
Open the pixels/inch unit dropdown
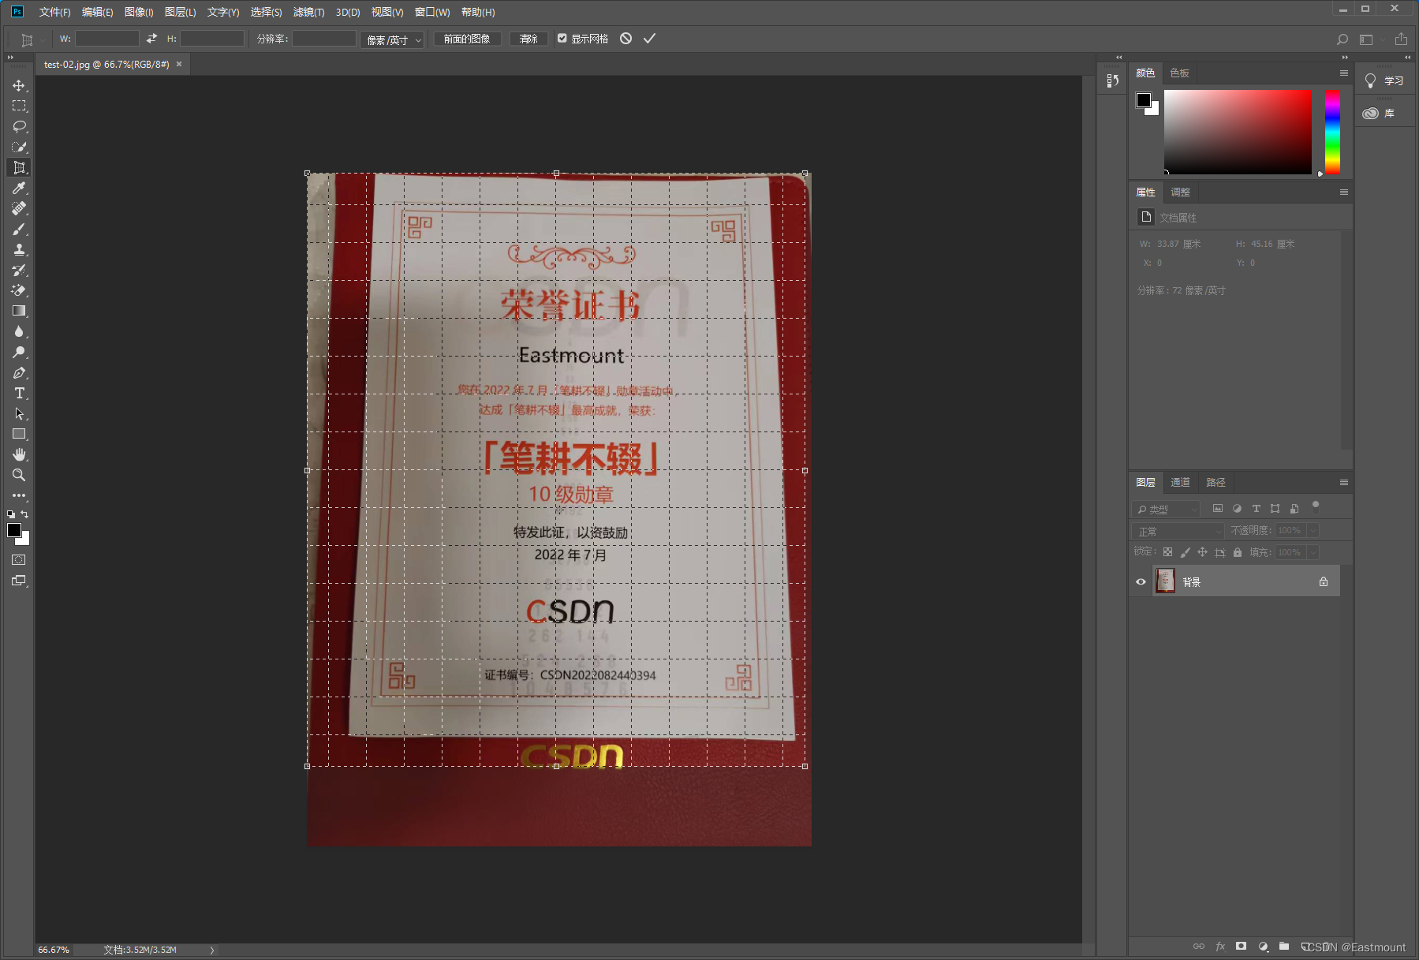point(393,39)
